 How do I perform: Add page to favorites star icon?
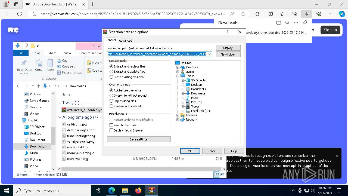point(243,14)
